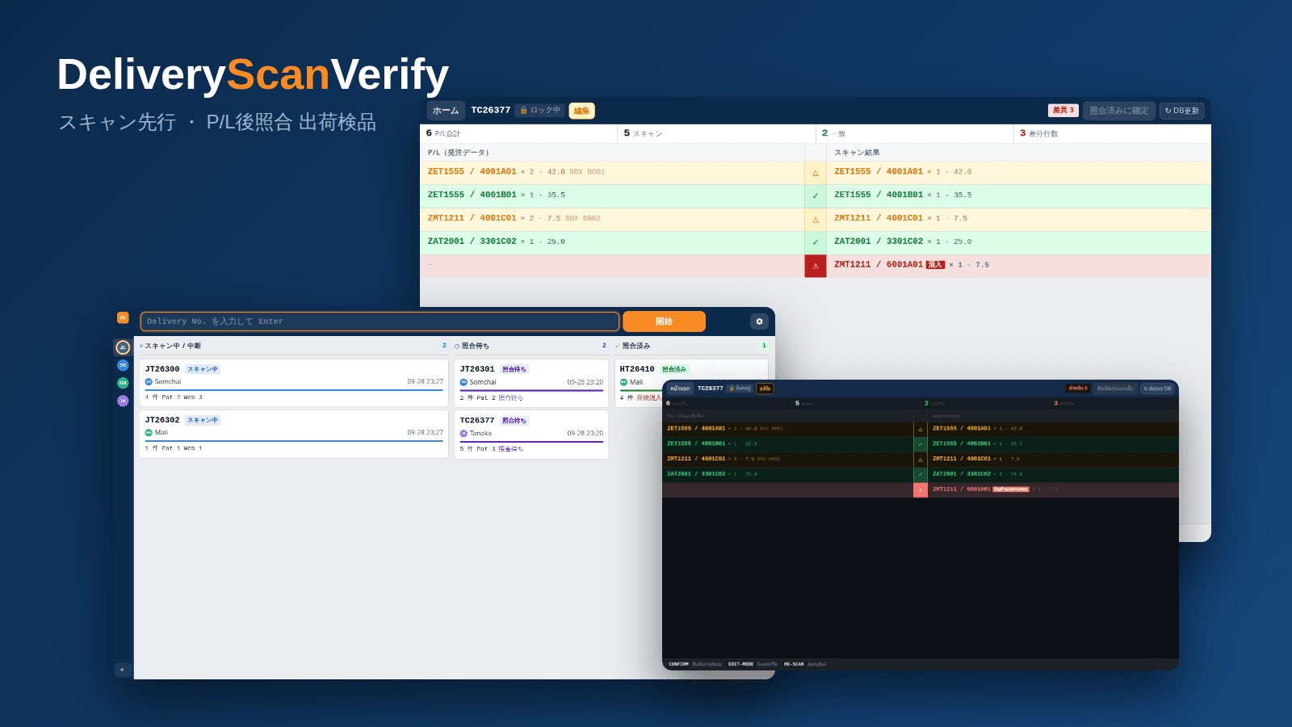Filter by the MA user avatar
Image resolution: width=1292 pixels, height=727 pixels.
(x=123, y=383)
